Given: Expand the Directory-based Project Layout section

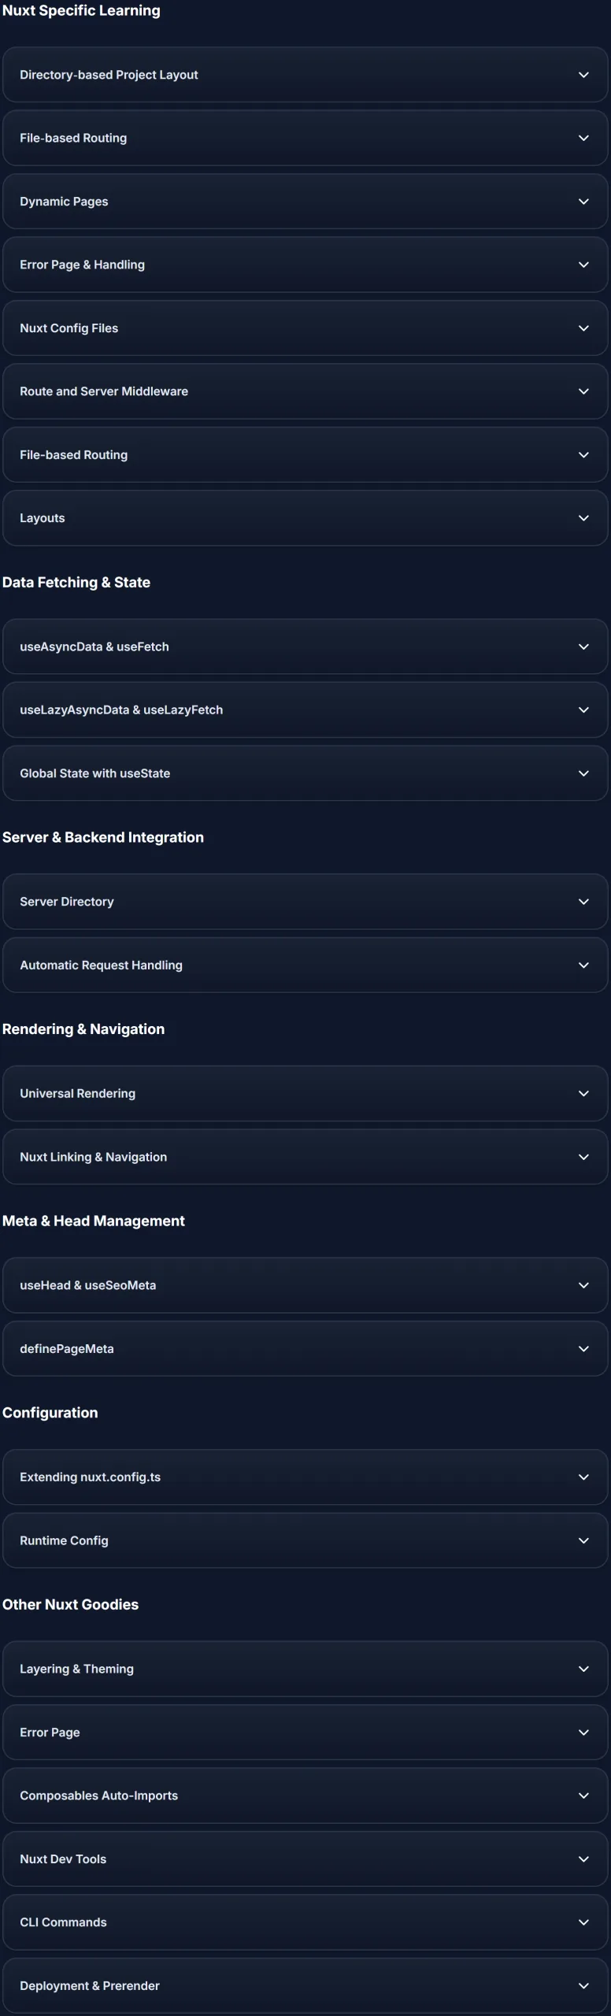Looking at the screenshot, I should (x=305, y=75).
